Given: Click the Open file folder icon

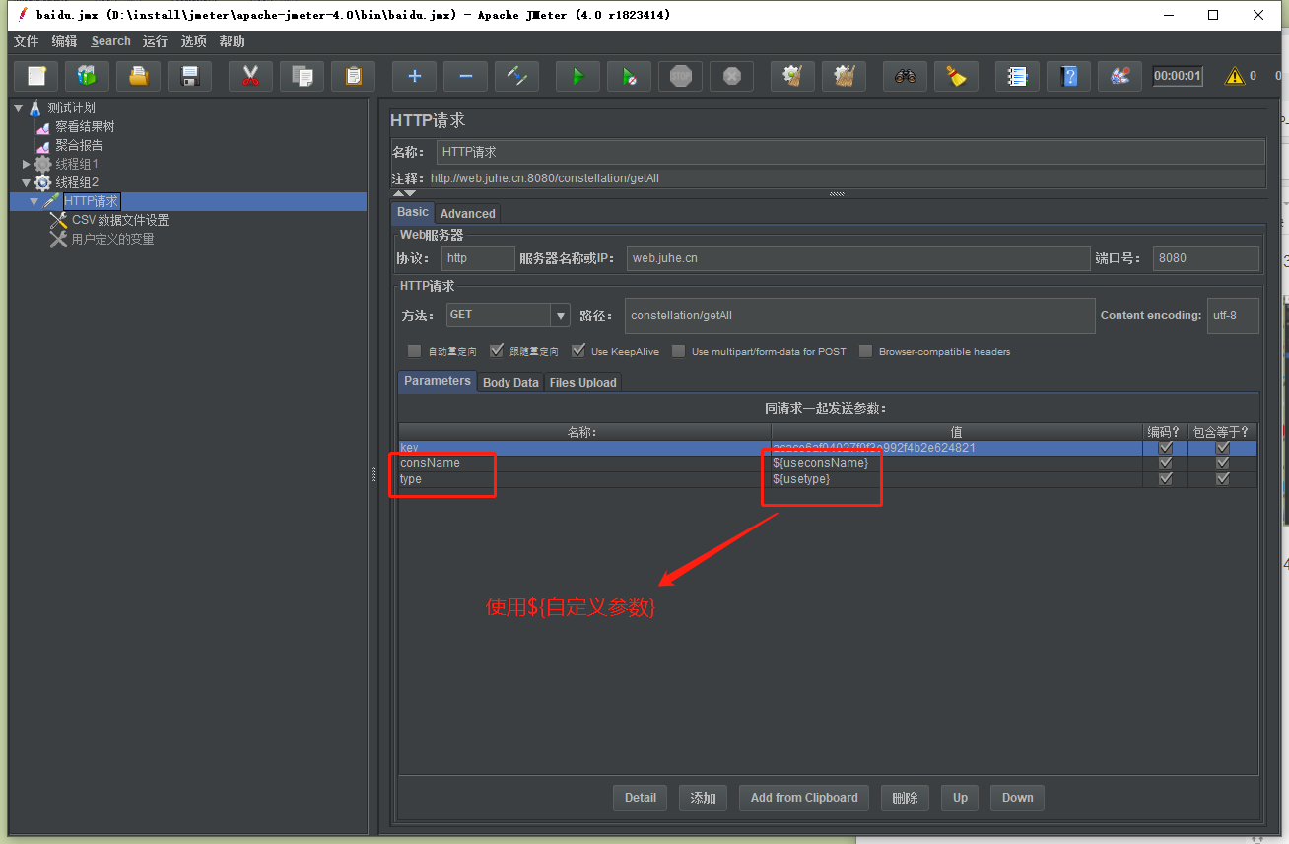Looking at the screenshot, I should tap(139, 76).
